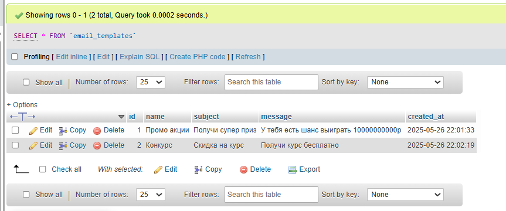Viewport: 506px width, 211px height.
Task: Expand the + Options section
Action: click(22, 105)
